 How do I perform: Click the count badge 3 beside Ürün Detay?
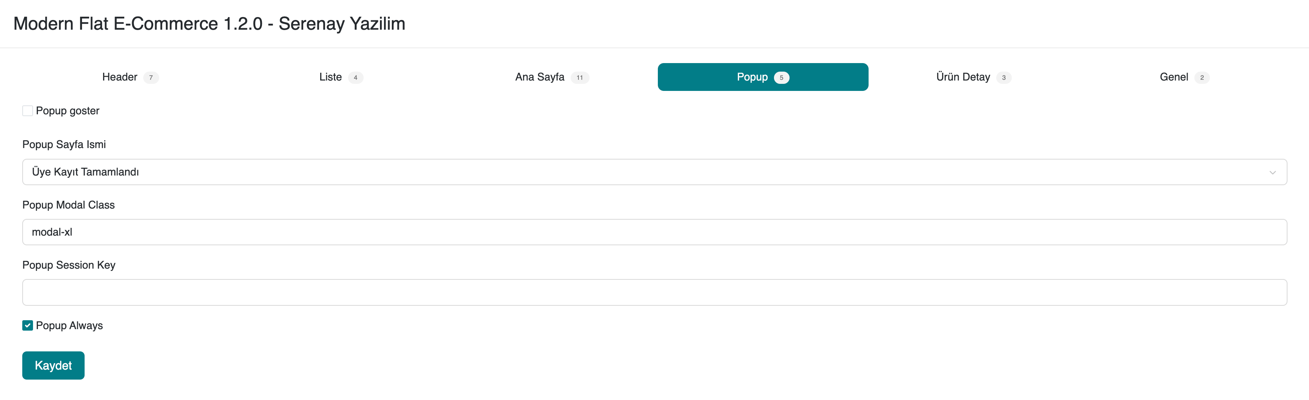point(1003,78)
